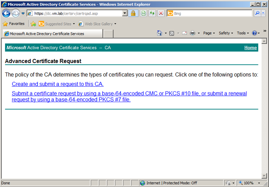Stop loading with the red X icon
Screen dimensions: 269x187
click(x=161, y=13)
